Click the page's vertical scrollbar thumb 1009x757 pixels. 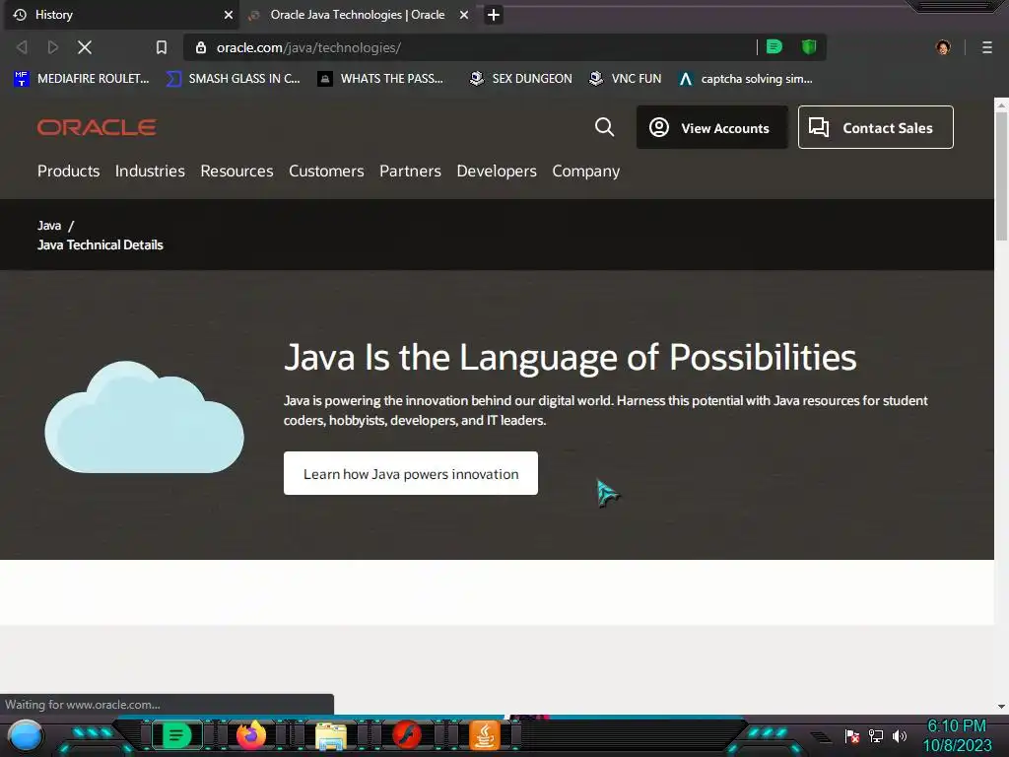pyautogui.click(x=1001, y=175)
